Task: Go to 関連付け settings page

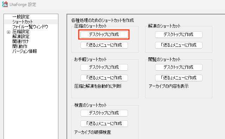Action: 20,42
